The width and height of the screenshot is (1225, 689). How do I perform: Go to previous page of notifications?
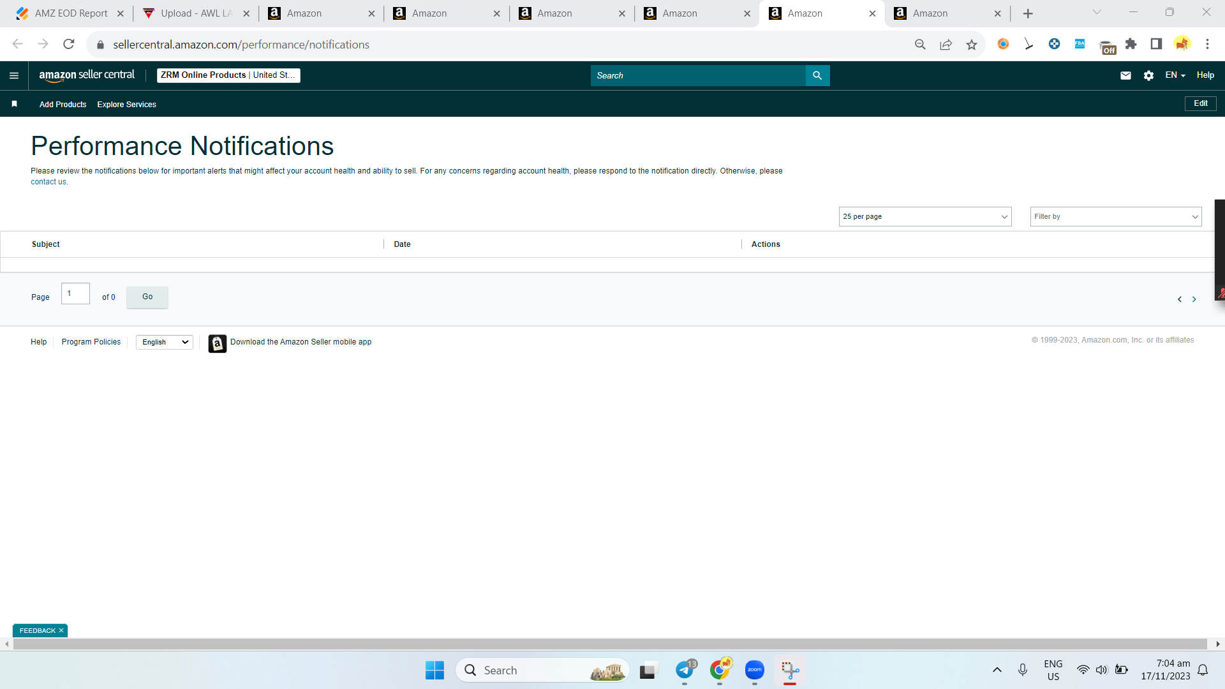click(1180, 299)
